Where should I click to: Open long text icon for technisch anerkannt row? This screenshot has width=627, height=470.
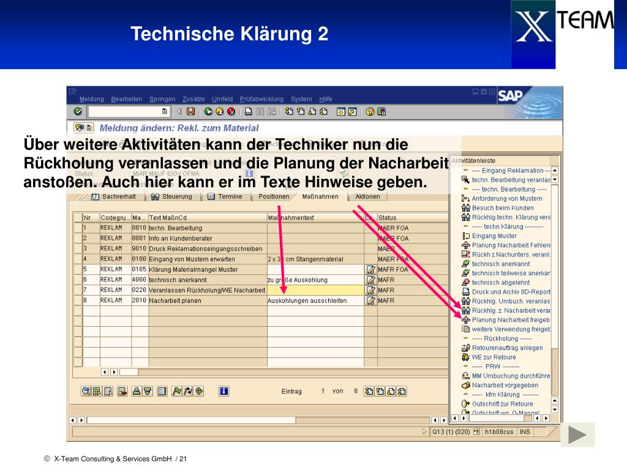371,280
